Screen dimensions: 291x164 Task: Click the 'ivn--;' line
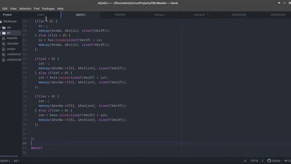tap(44, 101)
